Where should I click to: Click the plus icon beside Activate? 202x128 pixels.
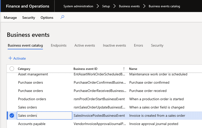[10, 58]
